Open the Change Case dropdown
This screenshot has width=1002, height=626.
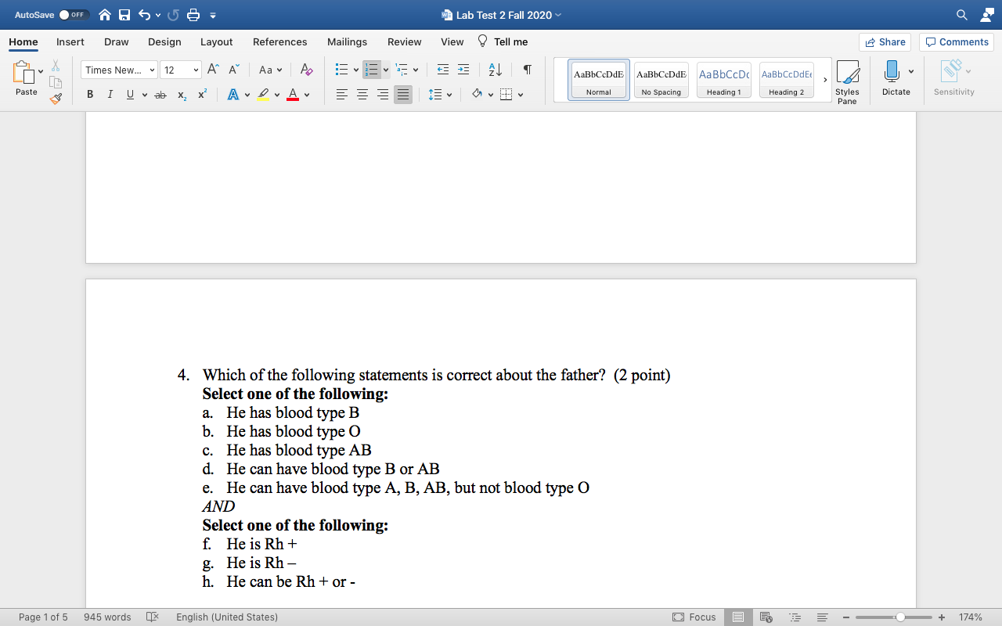pyautogui.click(x=270, y=70)
